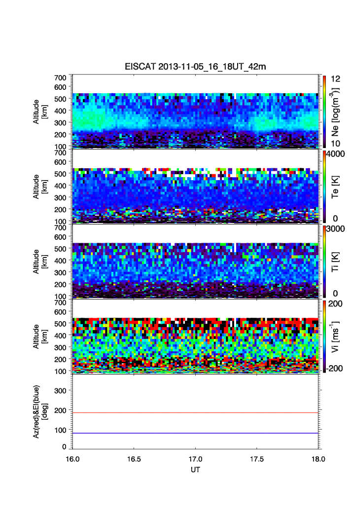
Task: Click the 16.5 tick label on the UT axis
Action: point(134,459)
